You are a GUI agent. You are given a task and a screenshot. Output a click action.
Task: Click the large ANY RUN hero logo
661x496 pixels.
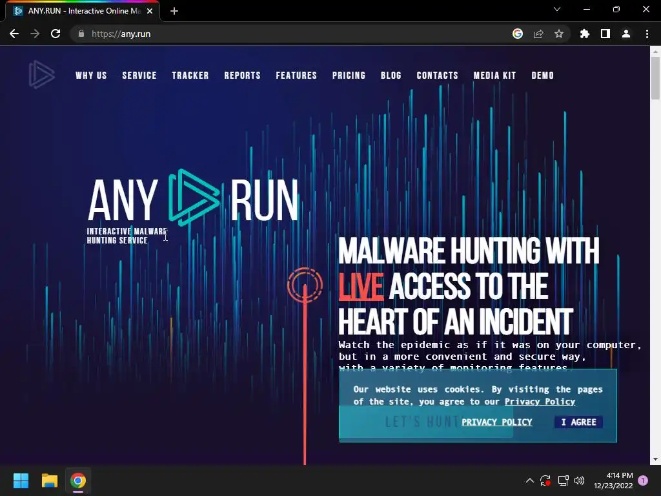point(193,198)
